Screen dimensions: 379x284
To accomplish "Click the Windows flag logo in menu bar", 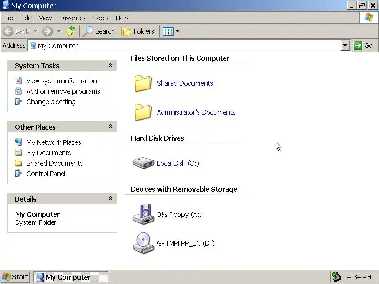I will 369,18.
